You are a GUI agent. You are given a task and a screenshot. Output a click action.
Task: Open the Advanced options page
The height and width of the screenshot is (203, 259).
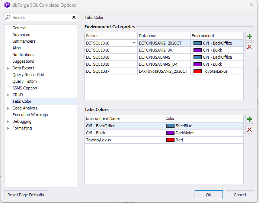coord(21,35)
